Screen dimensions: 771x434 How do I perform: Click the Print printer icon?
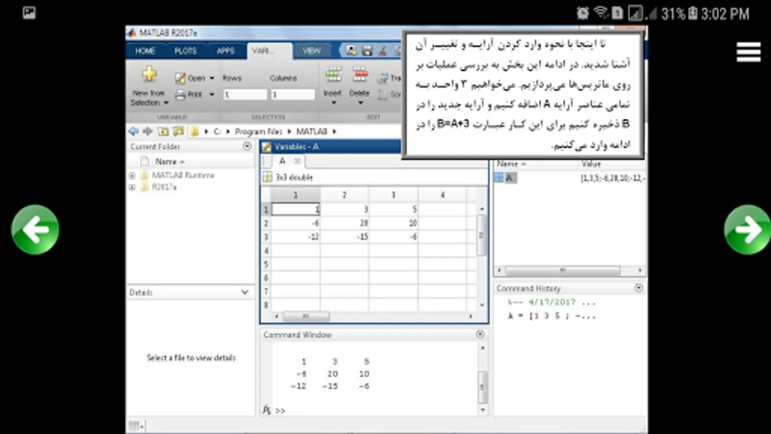(x=180, y=95)
